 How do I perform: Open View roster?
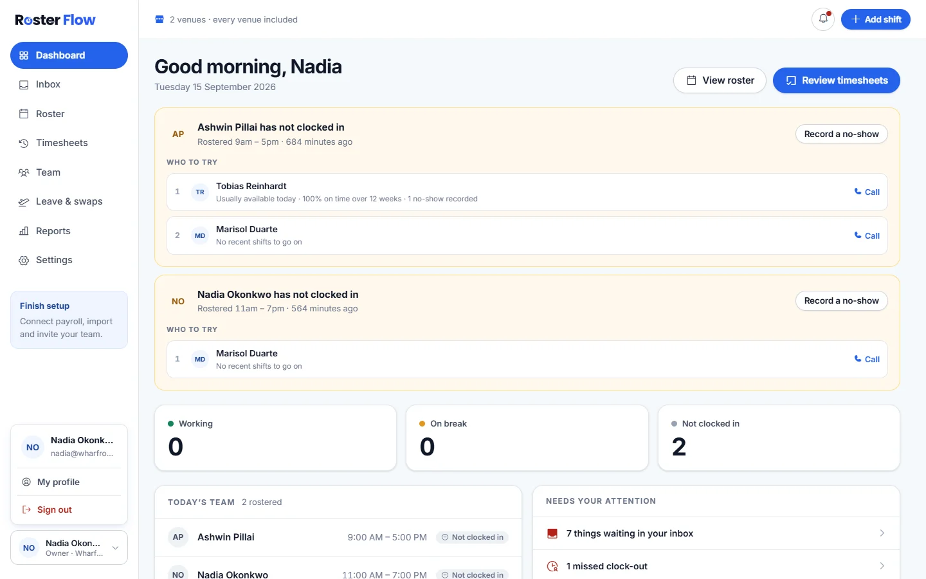[x=720, y=80]
